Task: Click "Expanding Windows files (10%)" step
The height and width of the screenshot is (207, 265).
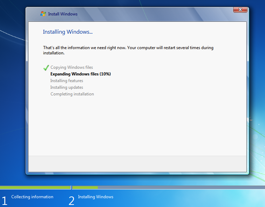Action: click(81, 74)
